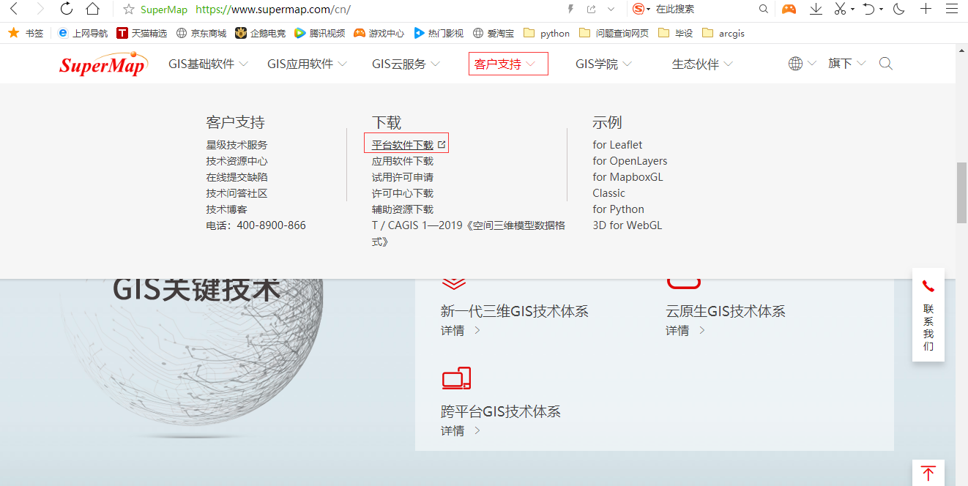
Task: Open a new browser tab
Action: 925,10
